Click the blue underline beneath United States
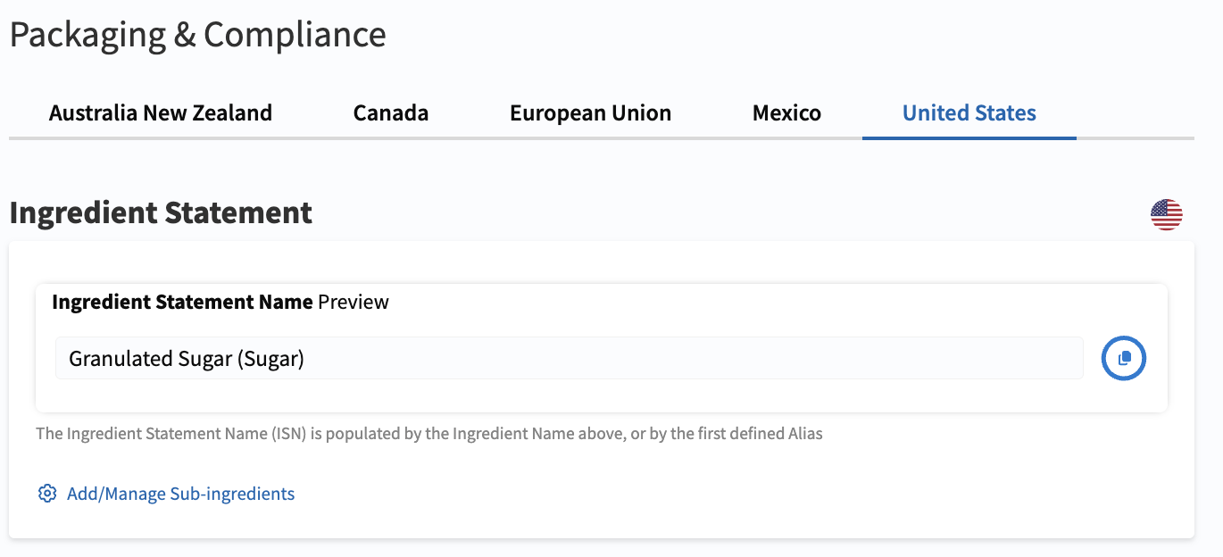1223x557 pixels. click(969, 138)
